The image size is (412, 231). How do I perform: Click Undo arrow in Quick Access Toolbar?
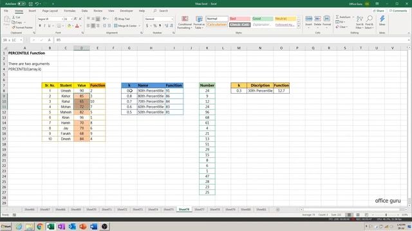tap(37, 4)
